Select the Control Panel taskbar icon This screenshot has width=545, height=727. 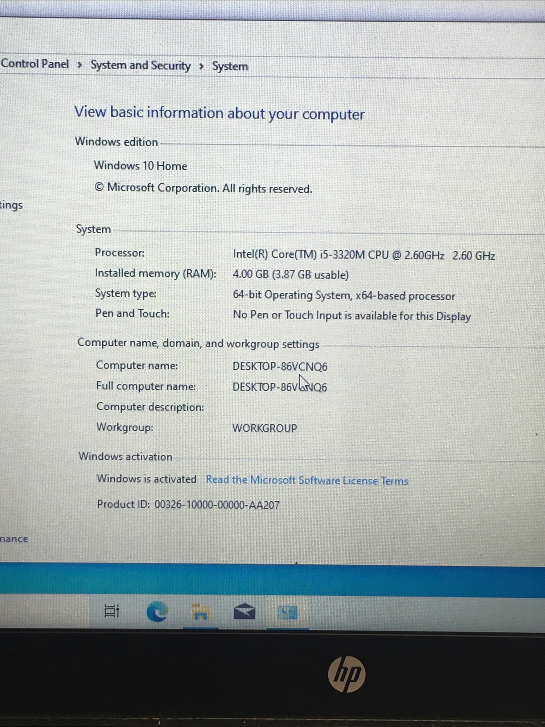coord(287,612)
